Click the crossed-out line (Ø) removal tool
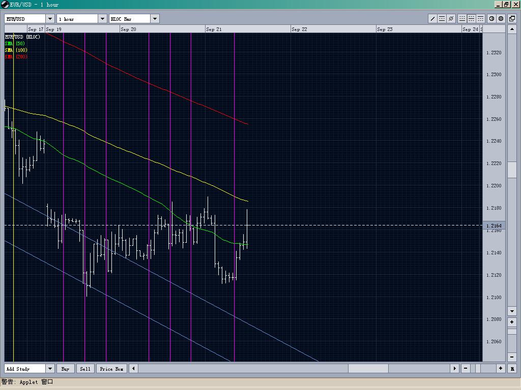 [x=451, y=18]
